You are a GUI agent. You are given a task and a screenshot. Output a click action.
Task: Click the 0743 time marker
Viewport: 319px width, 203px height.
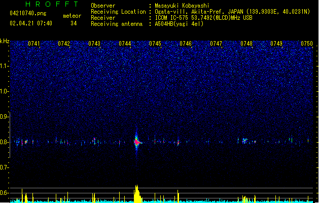(94, 44)
